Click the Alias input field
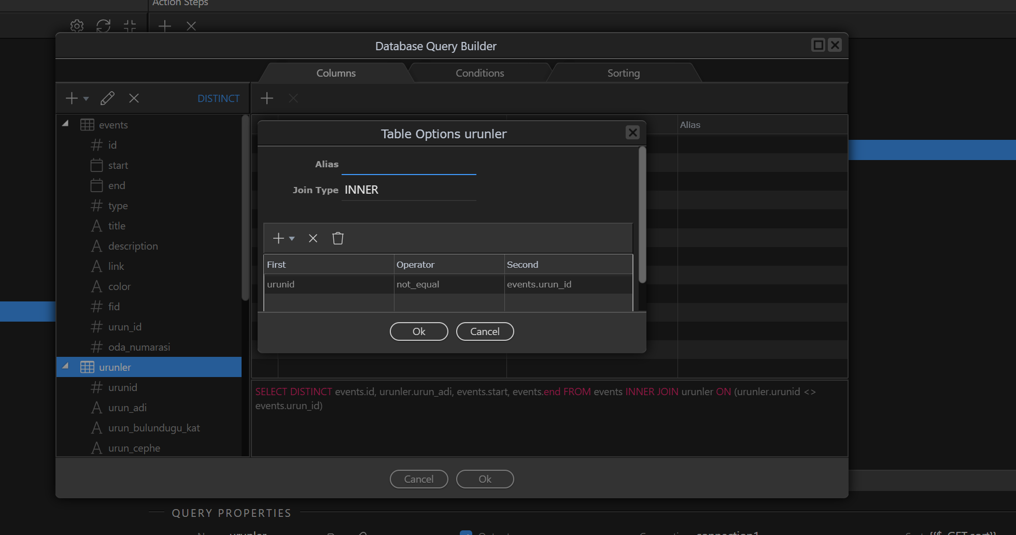1016x535 pixels. (x=408, y=165)
